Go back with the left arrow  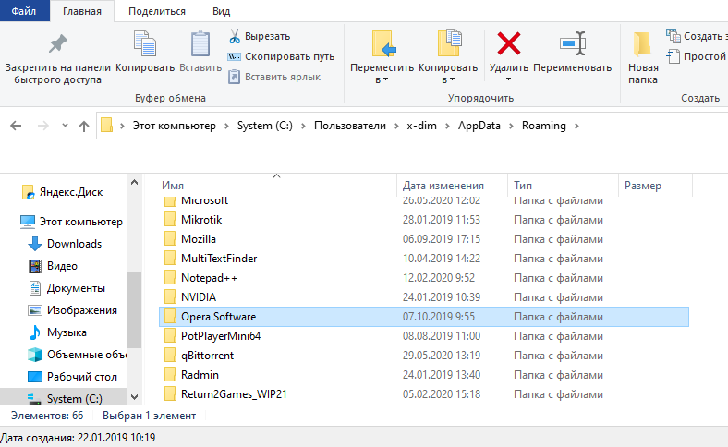coord(16,126)
